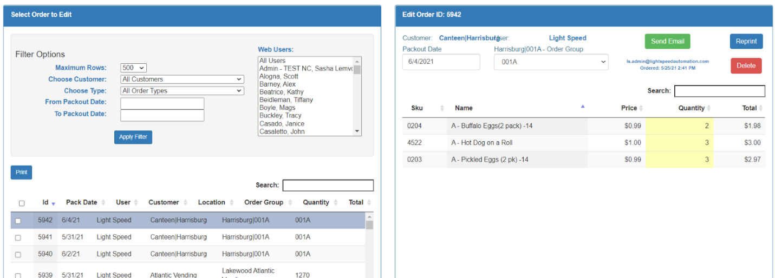This screenshot has height=278, width=775.
Task: Select Alogna, Scott in Web Users
Action: [x=305, y=76]
